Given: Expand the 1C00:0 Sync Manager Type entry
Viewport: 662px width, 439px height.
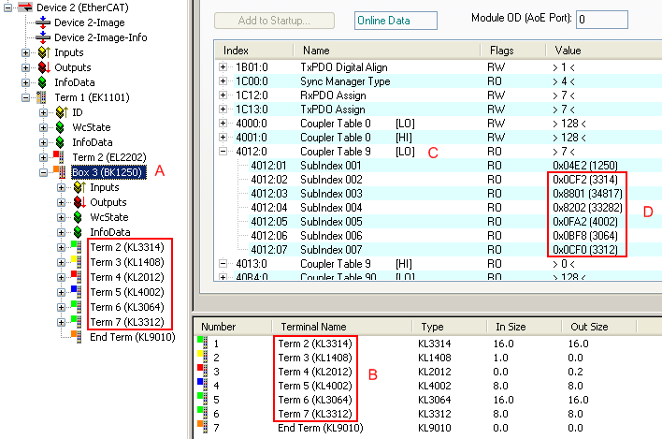Looking at the screenshot, I should [x=223, y=81].
